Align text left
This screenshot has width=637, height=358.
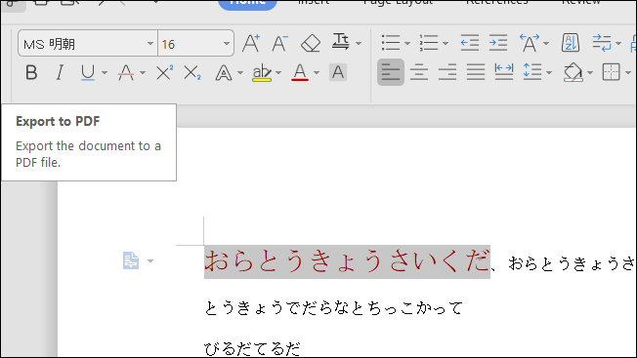tap(391, 72)
